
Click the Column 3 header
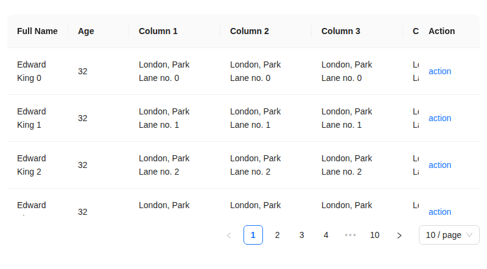(341, 31)
